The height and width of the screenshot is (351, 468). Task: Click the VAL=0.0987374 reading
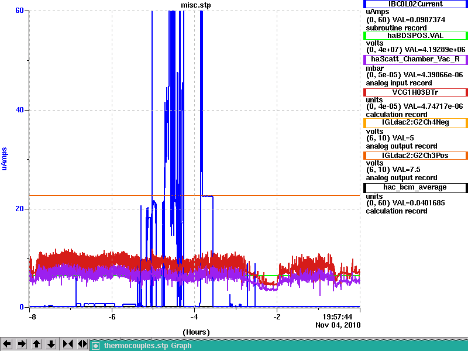418,20
